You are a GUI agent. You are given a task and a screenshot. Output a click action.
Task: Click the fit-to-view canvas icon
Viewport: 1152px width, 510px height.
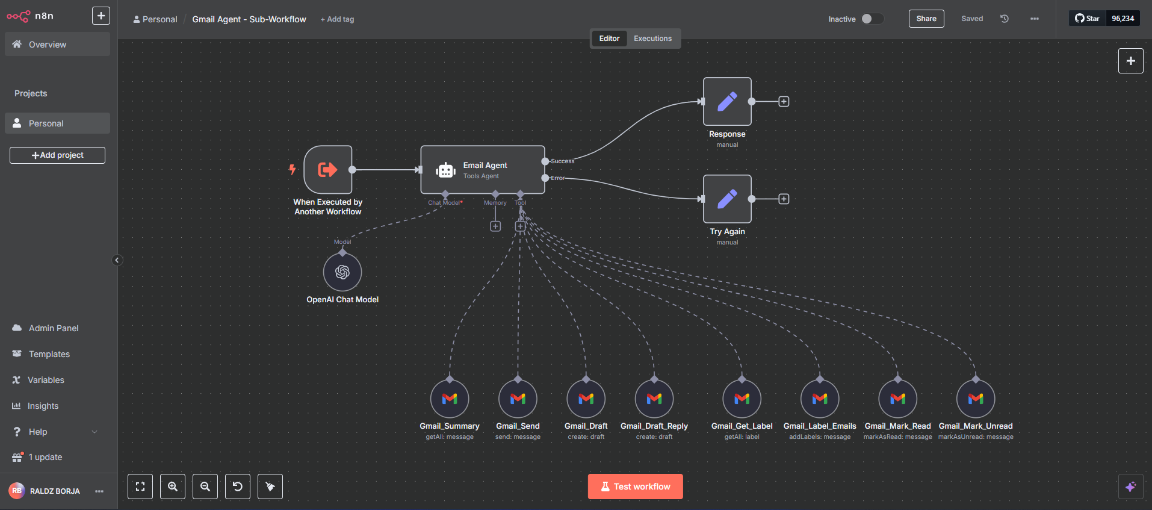(140, 487)
